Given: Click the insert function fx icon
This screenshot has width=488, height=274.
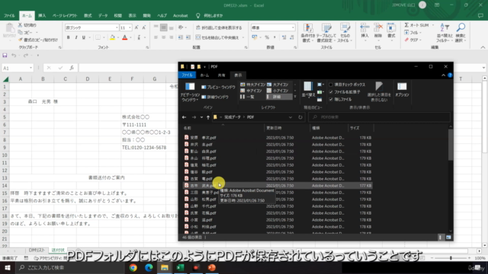Looking at the screenshot, I should pos(72,68).
